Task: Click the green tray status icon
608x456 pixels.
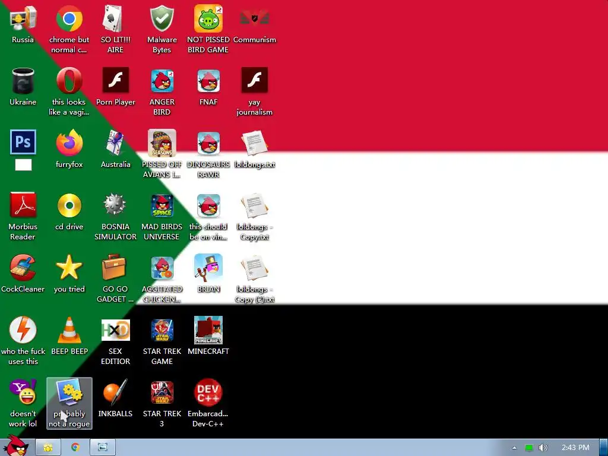Action: click(529, 448)
